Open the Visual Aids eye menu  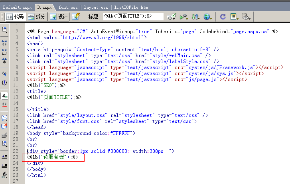point(246,17)
